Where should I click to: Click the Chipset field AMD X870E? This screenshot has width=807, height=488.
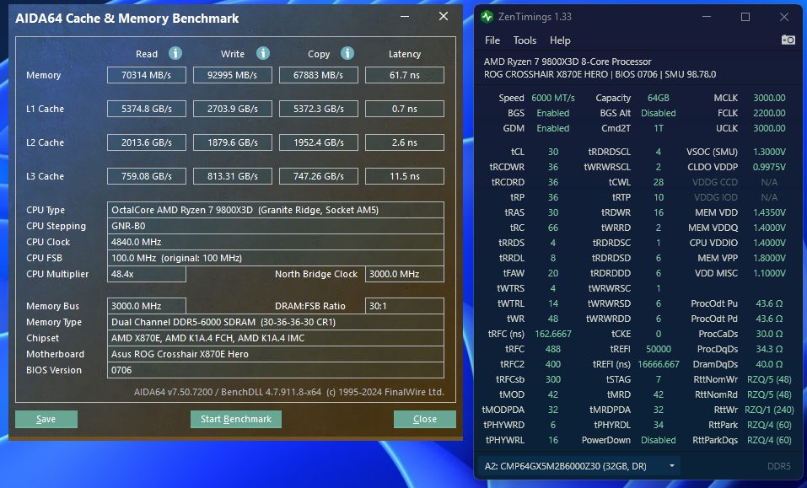276,338
